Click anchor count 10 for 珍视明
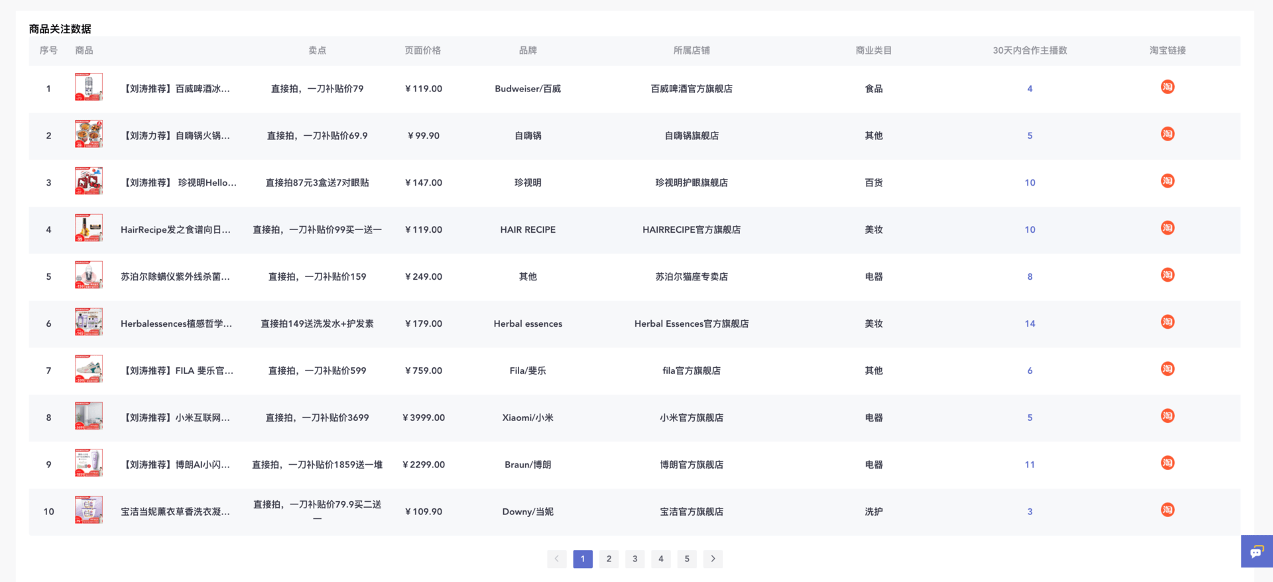1273x582 pixels. [1030, 183]
